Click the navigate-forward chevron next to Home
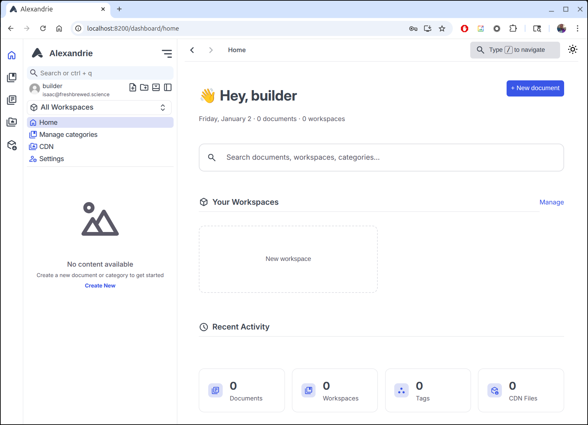 coord(211,50)
